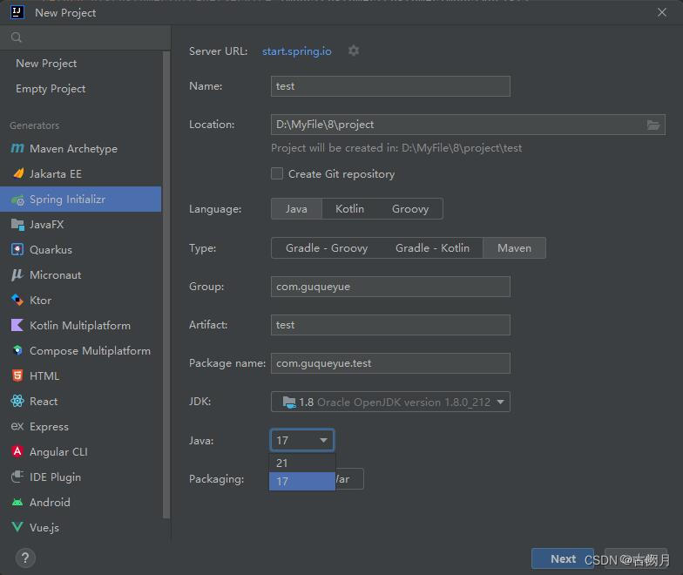Choose Gradle - Groovy build type
The height and width of the screenshot is (575, 683).
pyautogui.click(x=327, y=247)
